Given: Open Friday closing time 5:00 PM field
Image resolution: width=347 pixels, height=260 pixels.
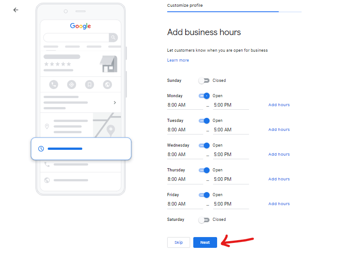Looking at the screenshot, I should (231, 204).
